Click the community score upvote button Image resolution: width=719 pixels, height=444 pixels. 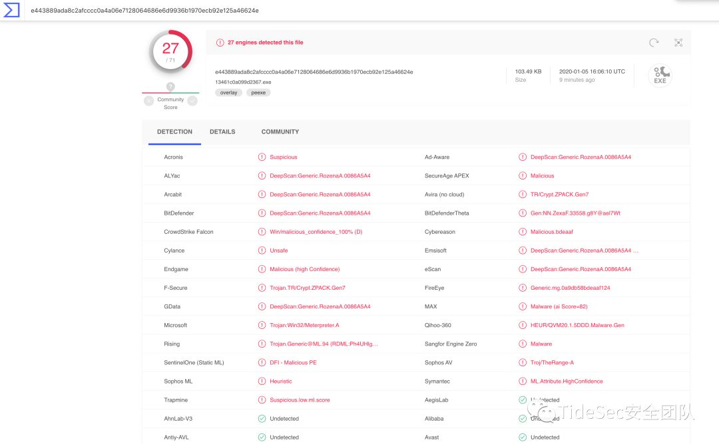192,101
